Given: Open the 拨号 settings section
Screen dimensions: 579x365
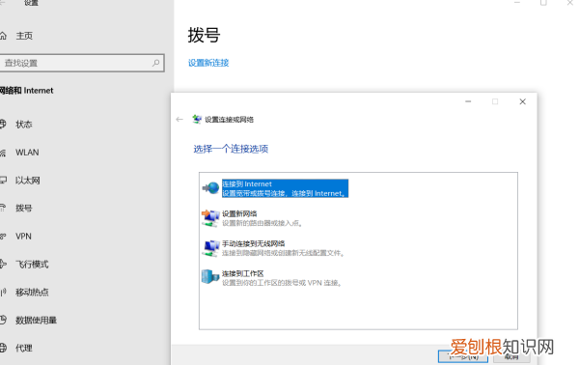Looking at the screenshot, I should tap(23, 208).
